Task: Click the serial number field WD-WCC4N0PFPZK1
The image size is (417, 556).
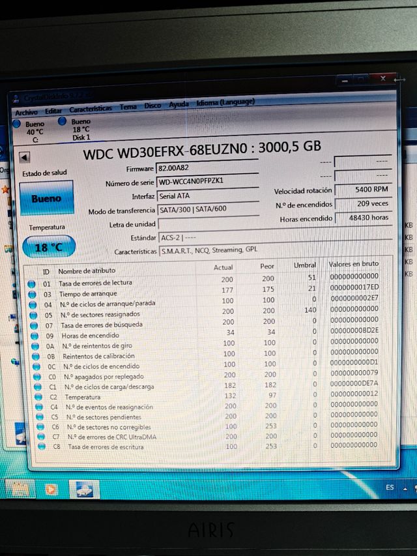Action: (207, 181)
